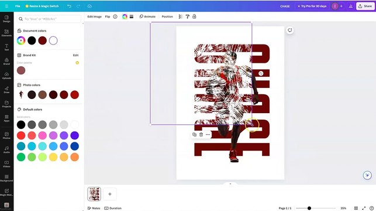The width and height of the screenshot is (376, 211).
Task: Click the transparency checkerboard icon
Action: pyautogui.click(x=181, y=16)
